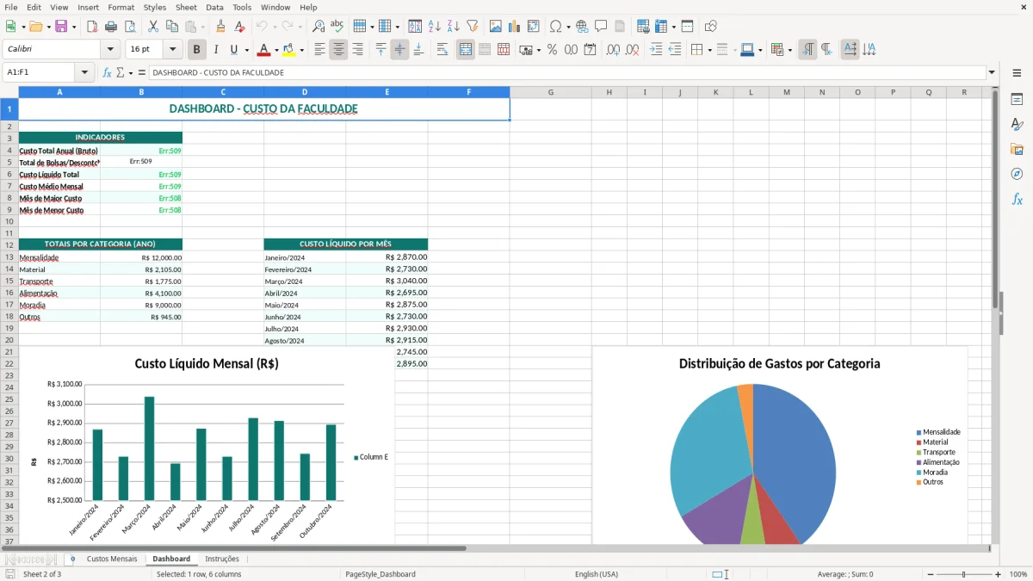Click the PageStyle_Dashboard status field

[x=380, y=574]
